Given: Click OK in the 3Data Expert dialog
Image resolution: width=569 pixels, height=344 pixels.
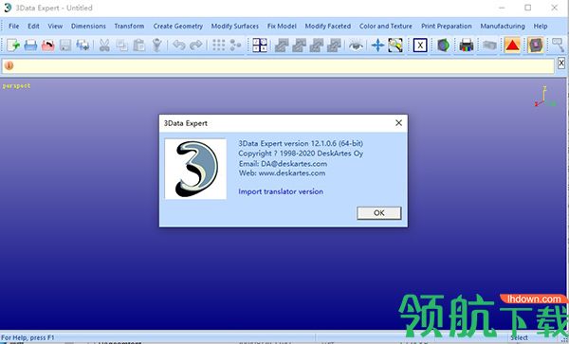Looking at the screenshot, I should point(378,213).
